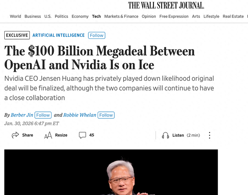Image resolution: width=248 pixels, height=195 pixels.
Task: Follow author Robbie Whelan
Action: click(106, 115)
